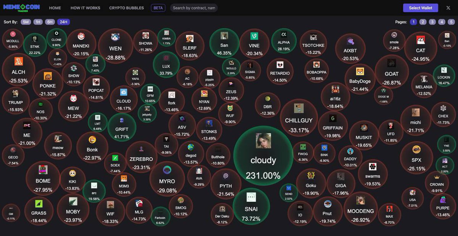This screenshot has width=458, height=236.
Task: Open the GRASS coin icon
Action: (x=39, y=204)
